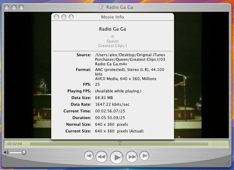Mute audio using the speaker icon
234x170 pixels.
pos(6,152)
